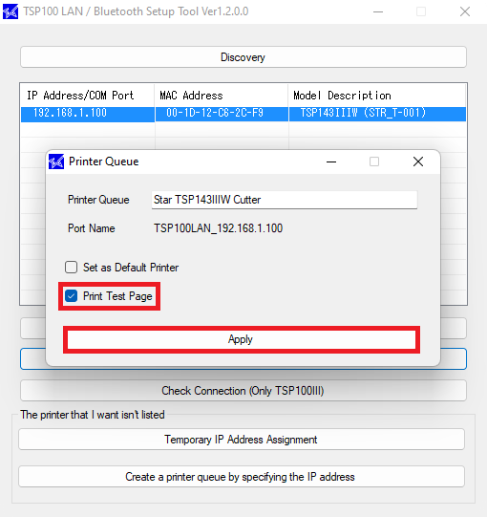Click the MAC Address column header
Viewport: 487px width, 517px height.
pos(222,96)
